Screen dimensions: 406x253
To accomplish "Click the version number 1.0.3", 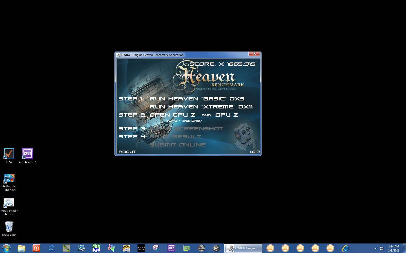I will tap(255, 152).
